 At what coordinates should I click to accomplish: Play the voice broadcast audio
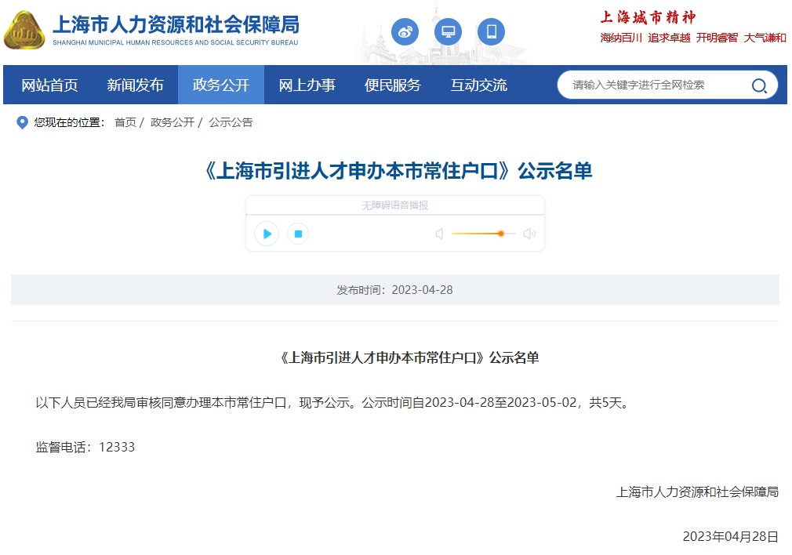pyautogui.click(x=267, y=234)
